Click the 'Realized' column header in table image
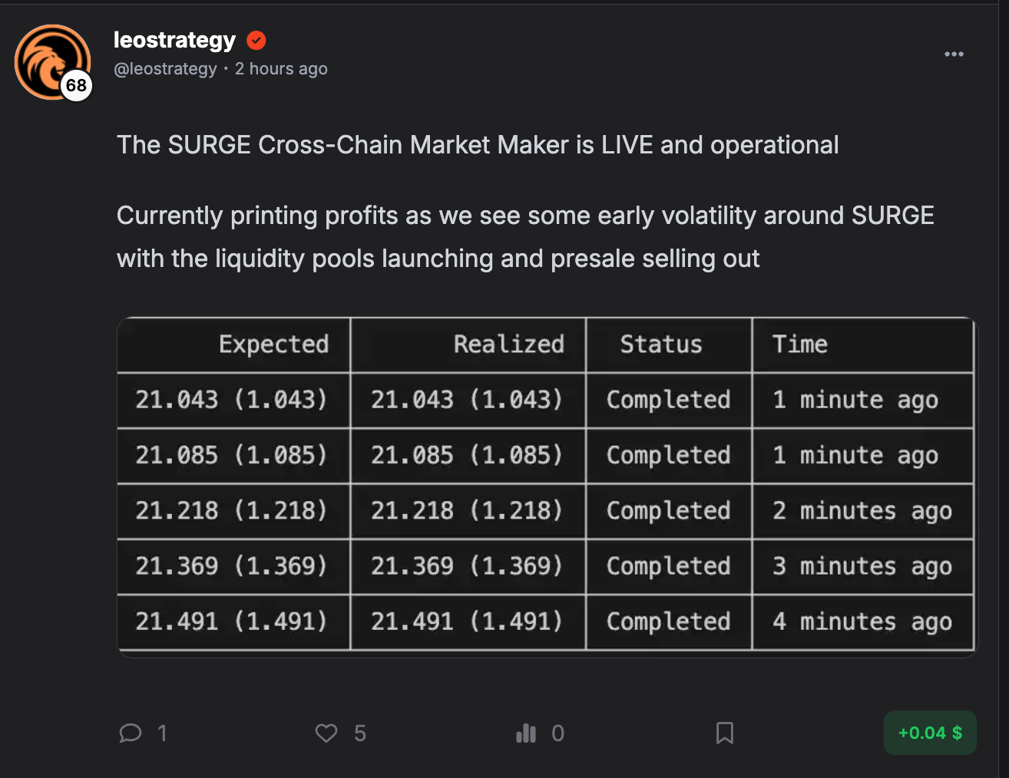Viewport: 1009px width, 778px height. pyautogui.click(x=508, y=344)
